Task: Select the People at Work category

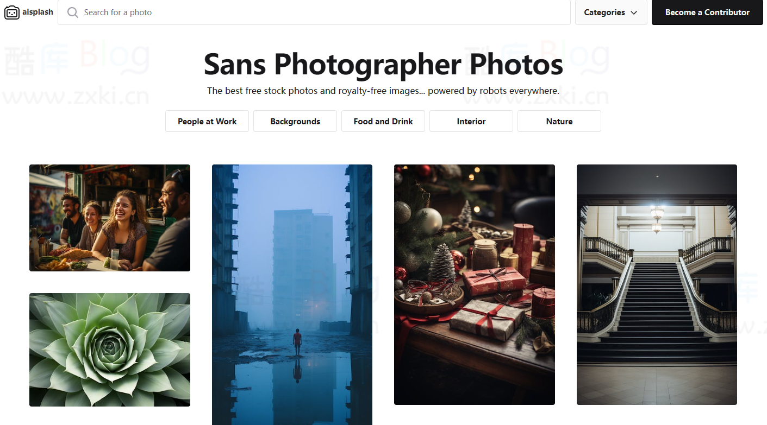Action: click(x=207, y=121)
